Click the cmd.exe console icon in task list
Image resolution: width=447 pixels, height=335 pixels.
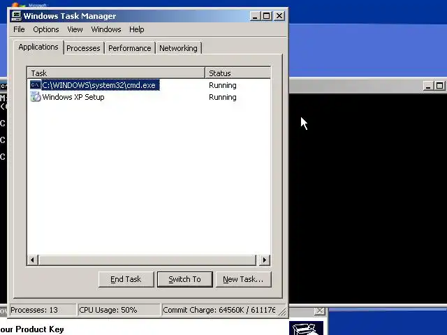click(x=36, y=85)
